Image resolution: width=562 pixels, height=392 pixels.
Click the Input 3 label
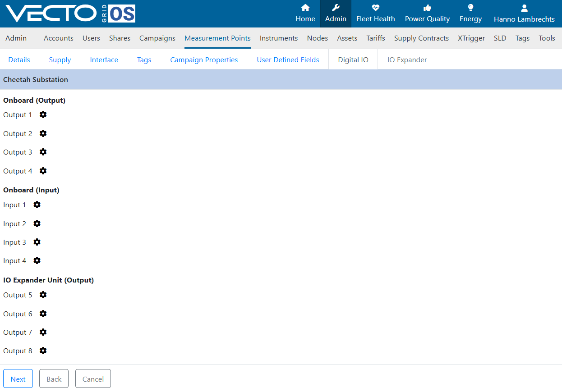click(x=14, y=242)
